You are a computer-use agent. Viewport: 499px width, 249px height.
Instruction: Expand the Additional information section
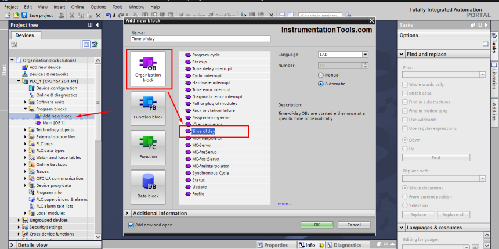click(127, 213)
